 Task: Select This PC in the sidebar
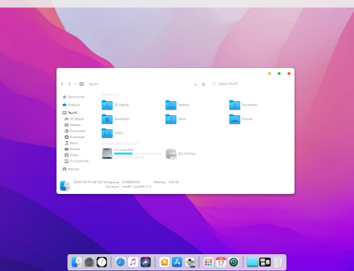click(70, 113)
